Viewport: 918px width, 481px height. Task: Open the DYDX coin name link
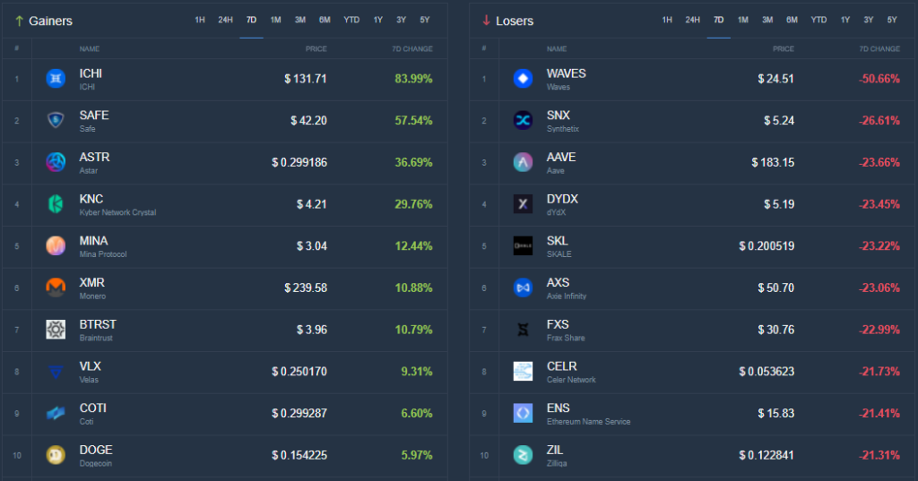[x=562, y=199]
